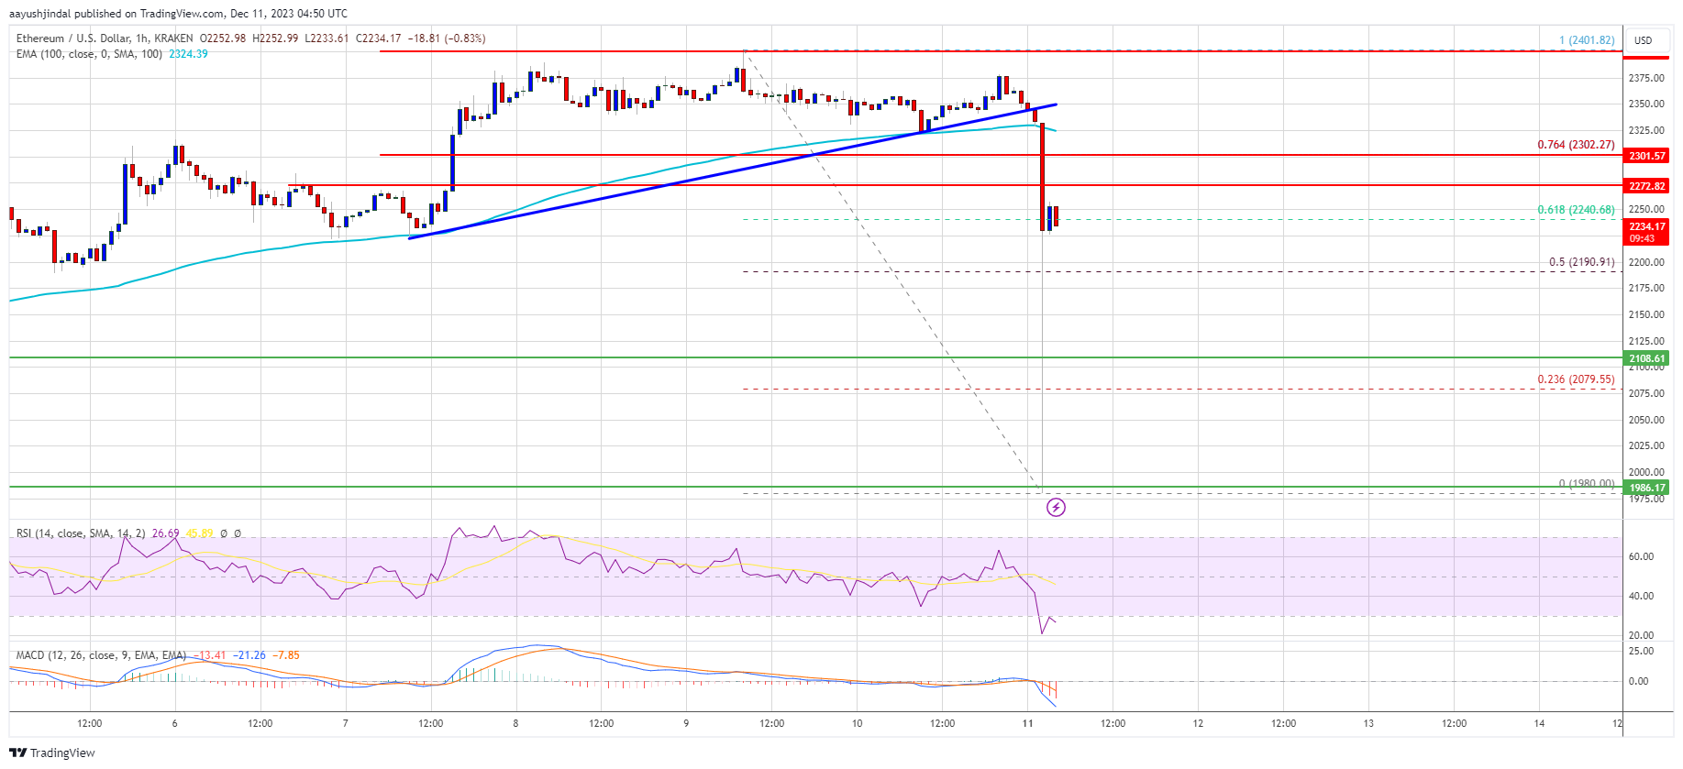Screen dimensions: 1683x769
Task: Click the green 2108.61 price tag
Action: tap(1646, 358)
